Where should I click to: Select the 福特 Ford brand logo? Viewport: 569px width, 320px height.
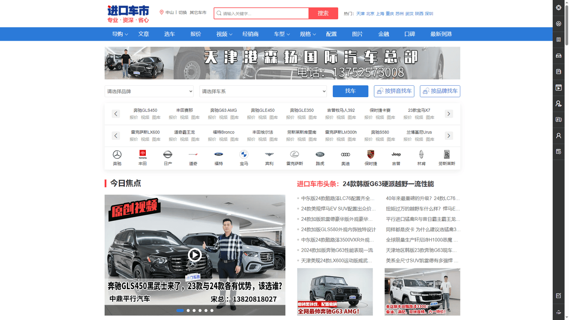(x=219, y=154)
